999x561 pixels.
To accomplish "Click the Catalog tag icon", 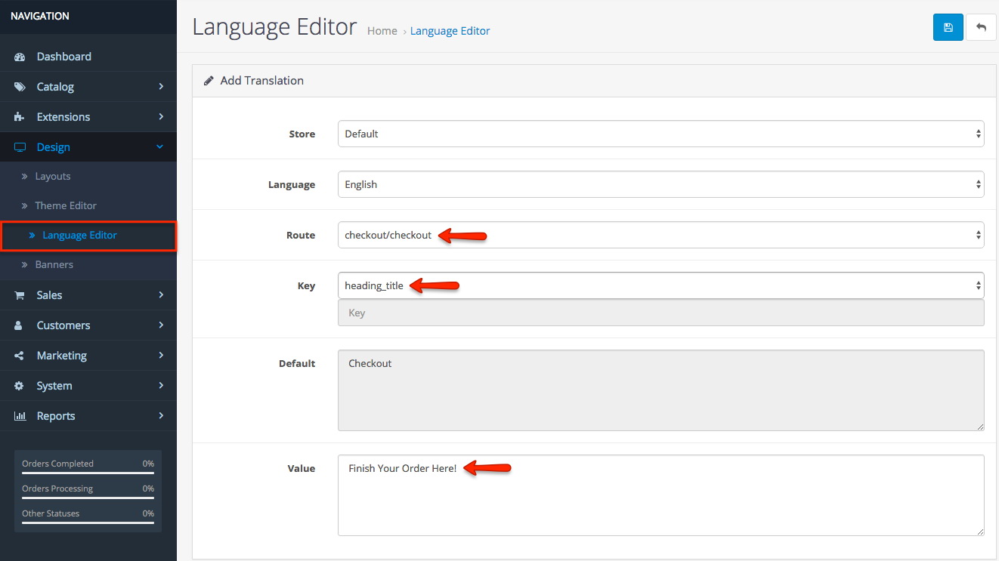I will [x=20, y=87].
